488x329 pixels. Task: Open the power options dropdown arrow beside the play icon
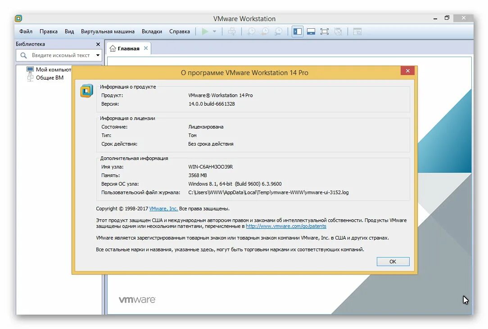click(x=214, y=31)
